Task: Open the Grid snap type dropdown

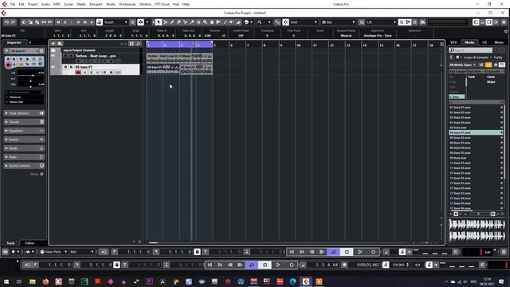Action: coord(304,22)
